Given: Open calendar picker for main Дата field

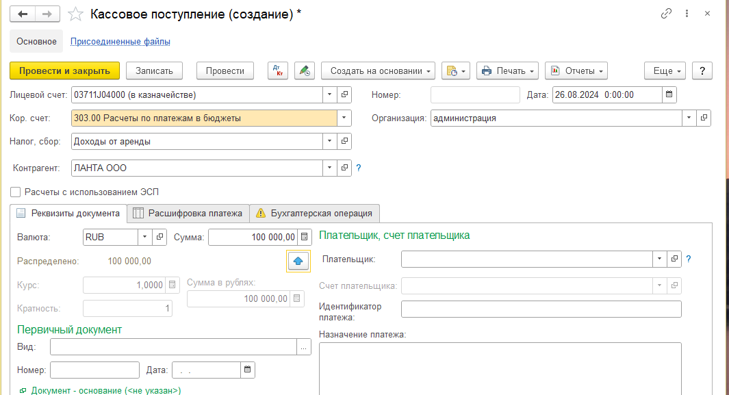Looking at the screenshot, I should click(669, 94).
